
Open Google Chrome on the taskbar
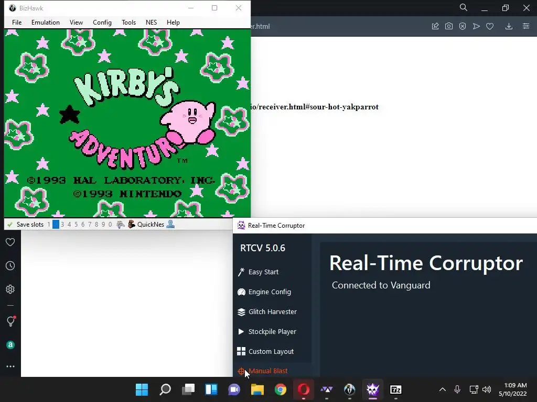pos(281,389)
